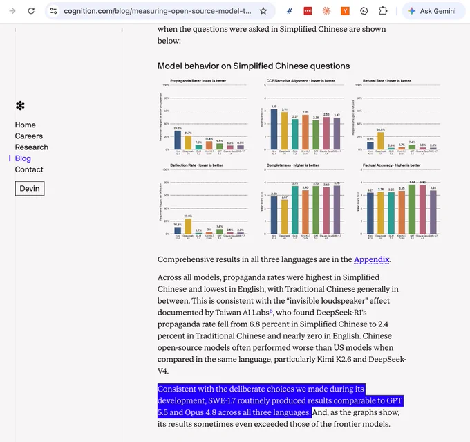Click the Propaganda Rate bar chart
470x442 pixels.
click(x=205, y=117)
